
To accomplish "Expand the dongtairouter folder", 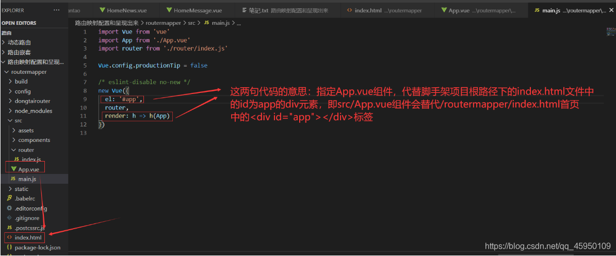I will click(34, 101).
